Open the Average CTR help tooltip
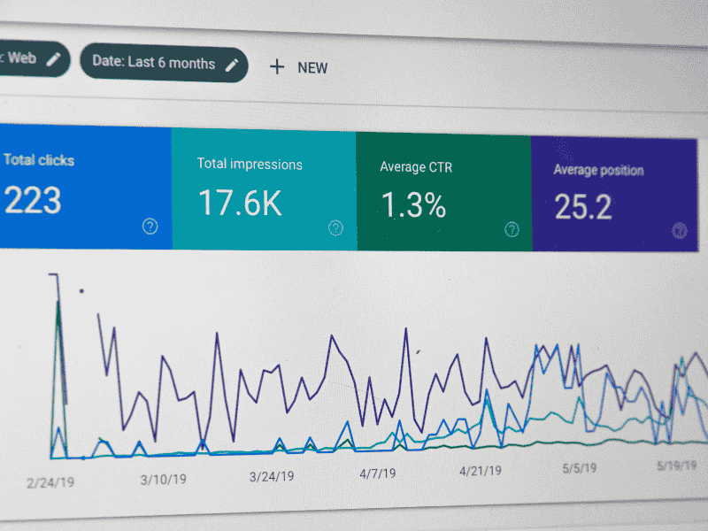The width and height of the screenshot is (708, 531). (512, 229)
